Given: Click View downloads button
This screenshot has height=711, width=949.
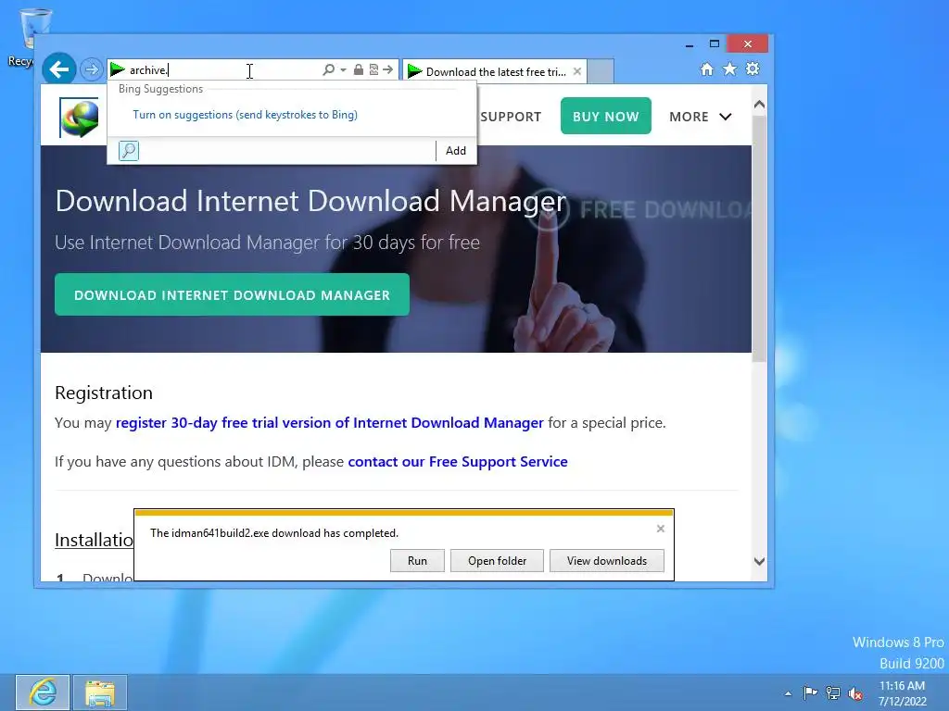Looking at the screenshot, I should pos(606,560).
